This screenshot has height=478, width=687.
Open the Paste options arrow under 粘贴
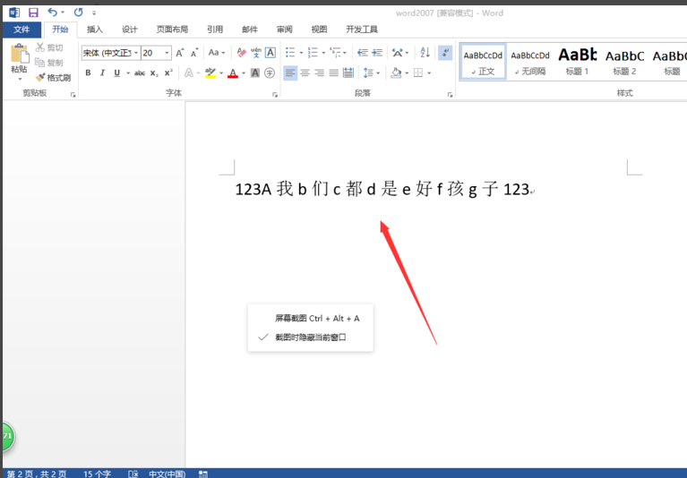point(20,79)
